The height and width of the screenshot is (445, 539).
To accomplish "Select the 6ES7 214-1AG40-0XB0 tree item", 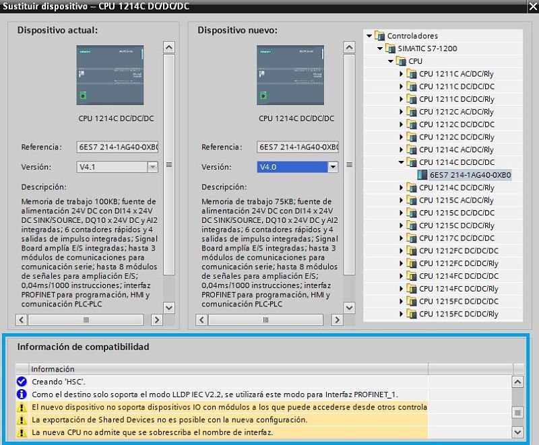I will [x=470, y=175].
